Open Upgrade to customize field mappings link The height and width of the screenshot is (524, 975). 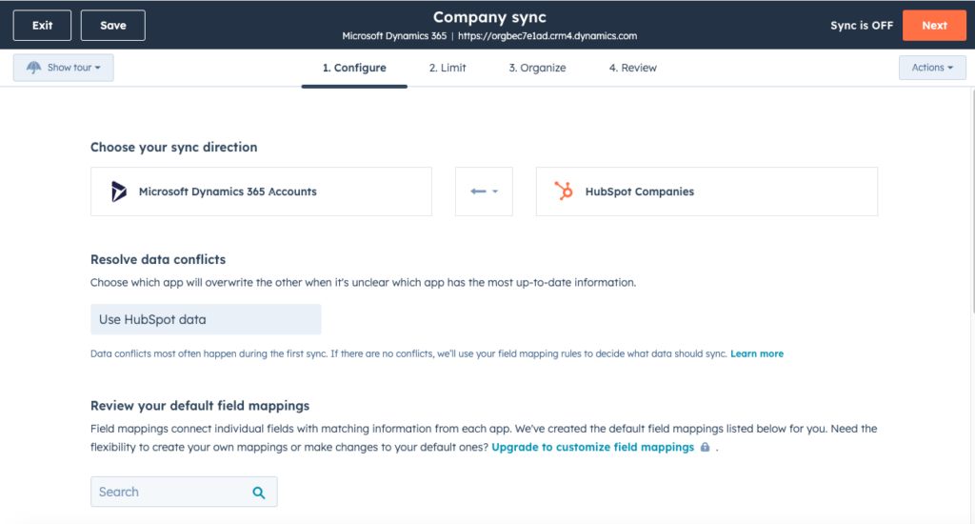point(592,447)
